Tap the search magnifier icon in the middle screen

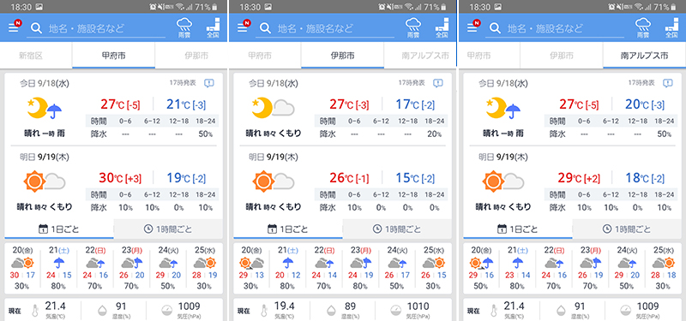point(265,28)
